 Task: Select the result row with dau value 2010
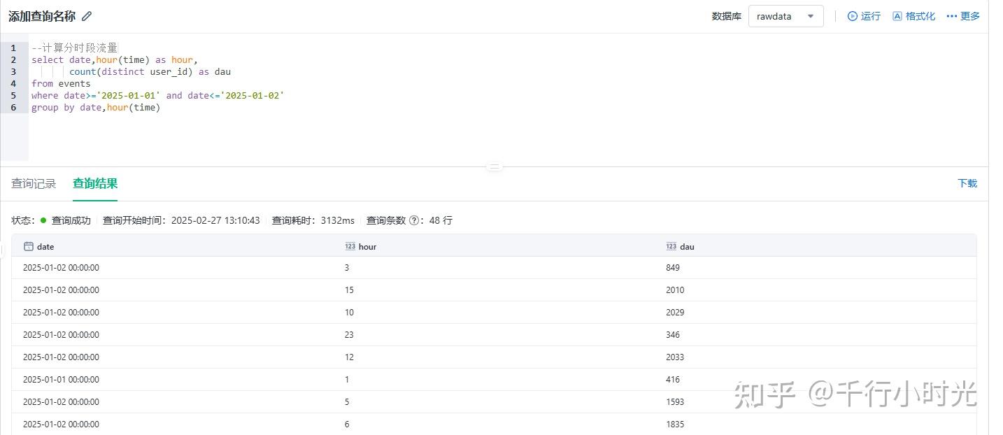tap(490, 290)
